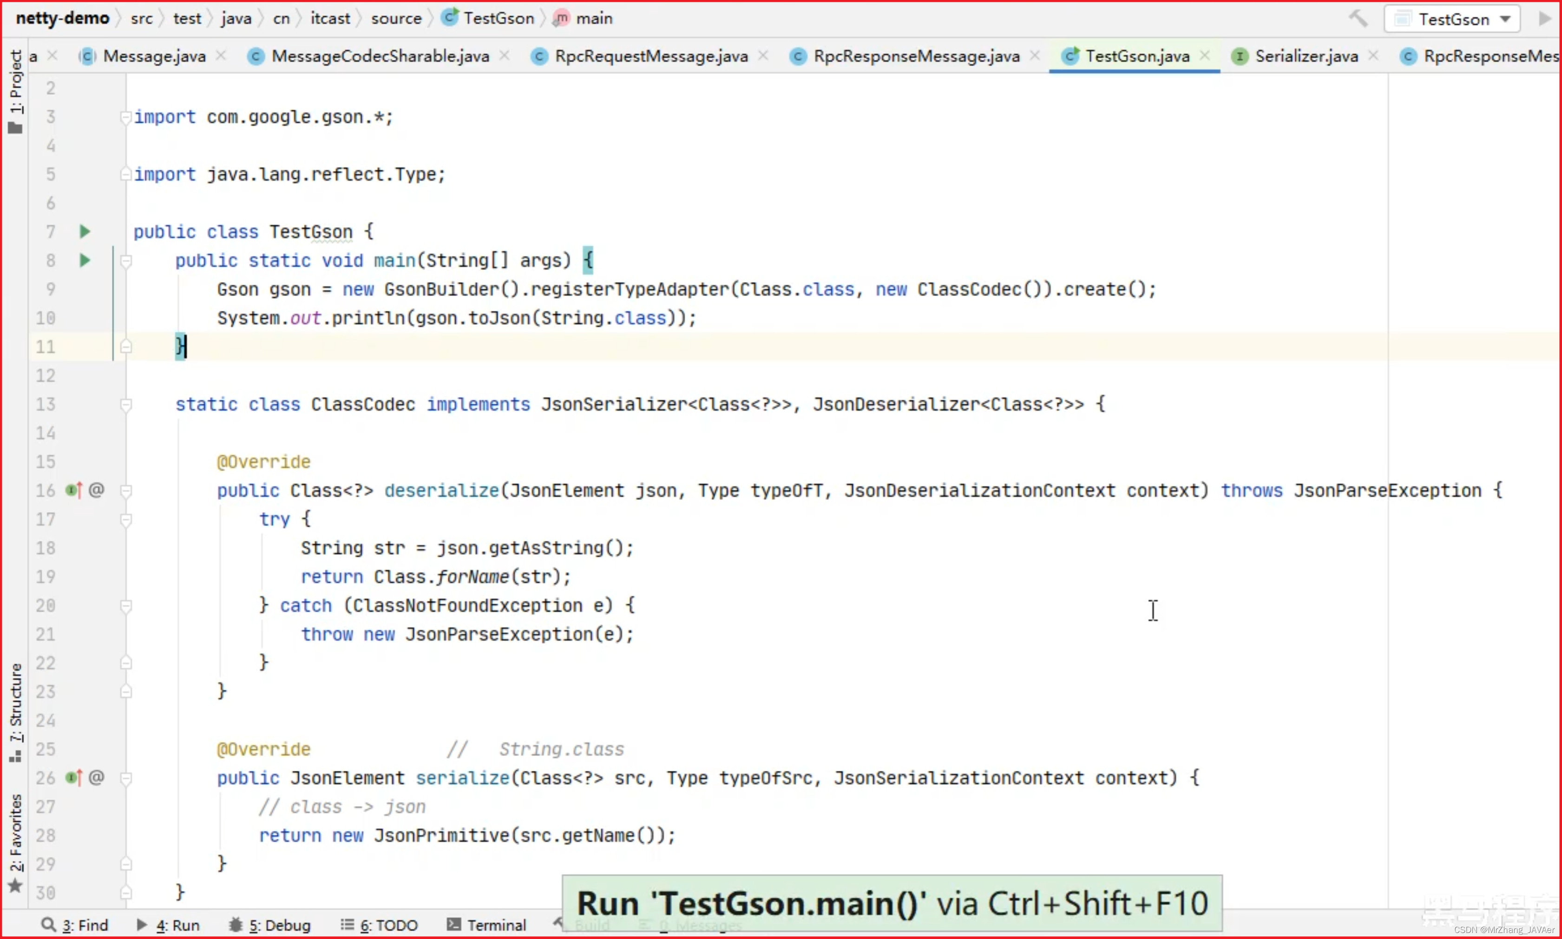This screenshot has height=939, width=1562.
Task: Click the test breadcrumb segment
Action: [x=187, y=18]
